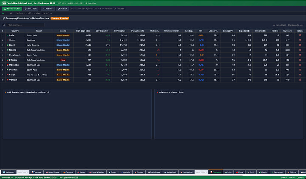The image size is (306, 179).
Task: Click the fx formula icon
Action: [x=3, y=14]
